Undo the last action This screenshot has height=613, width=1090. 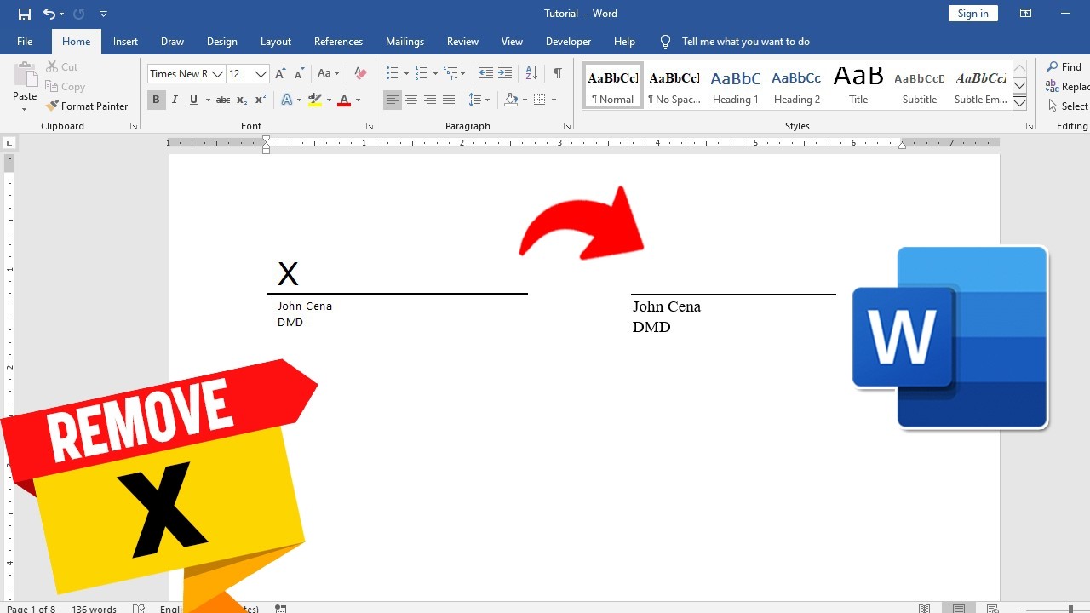[49, 14]
